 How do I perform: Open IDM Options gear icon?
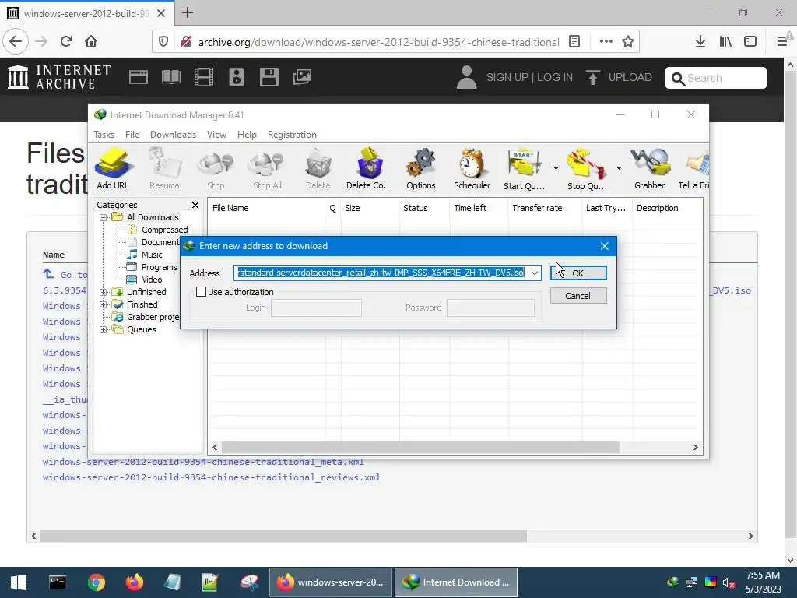(421, 169)
